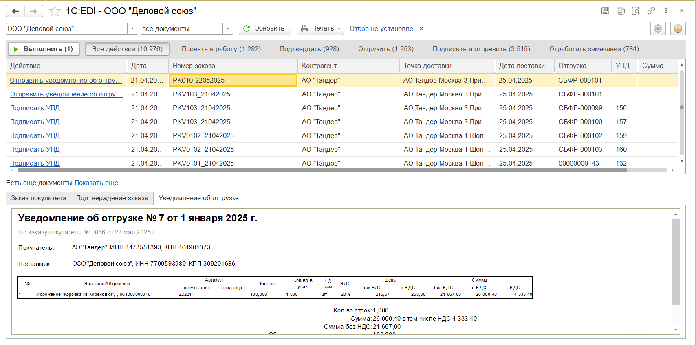Click the save diskette icon
Viewport: 696px width, 345px height.
tap(605, 11)
